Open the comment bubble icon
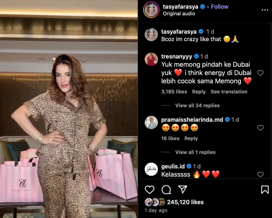272x218 pixels. tap(166, 190)
